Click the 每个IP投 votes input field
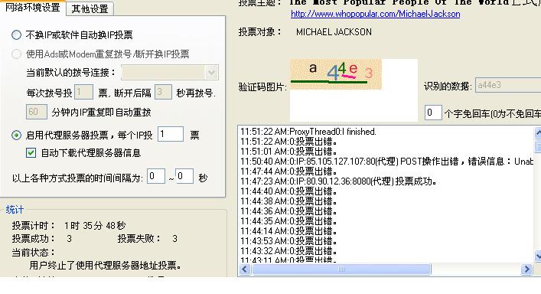This screenshot has width=541, height=294. click(171, 134)
